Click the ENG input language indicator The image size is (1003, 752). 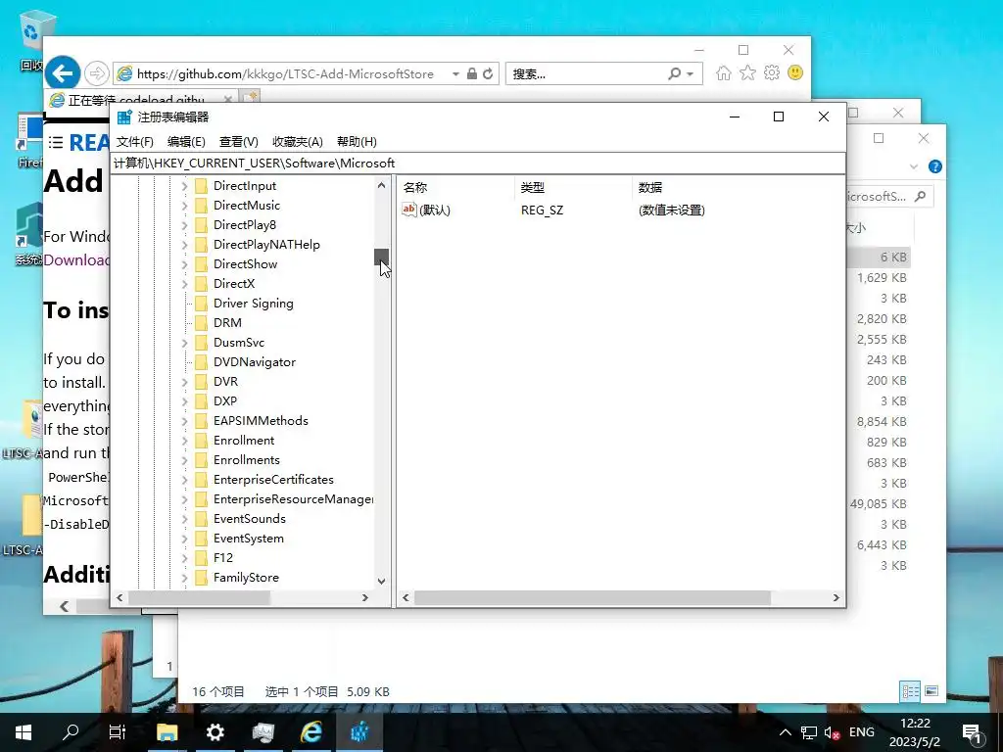tap(862, 732)
